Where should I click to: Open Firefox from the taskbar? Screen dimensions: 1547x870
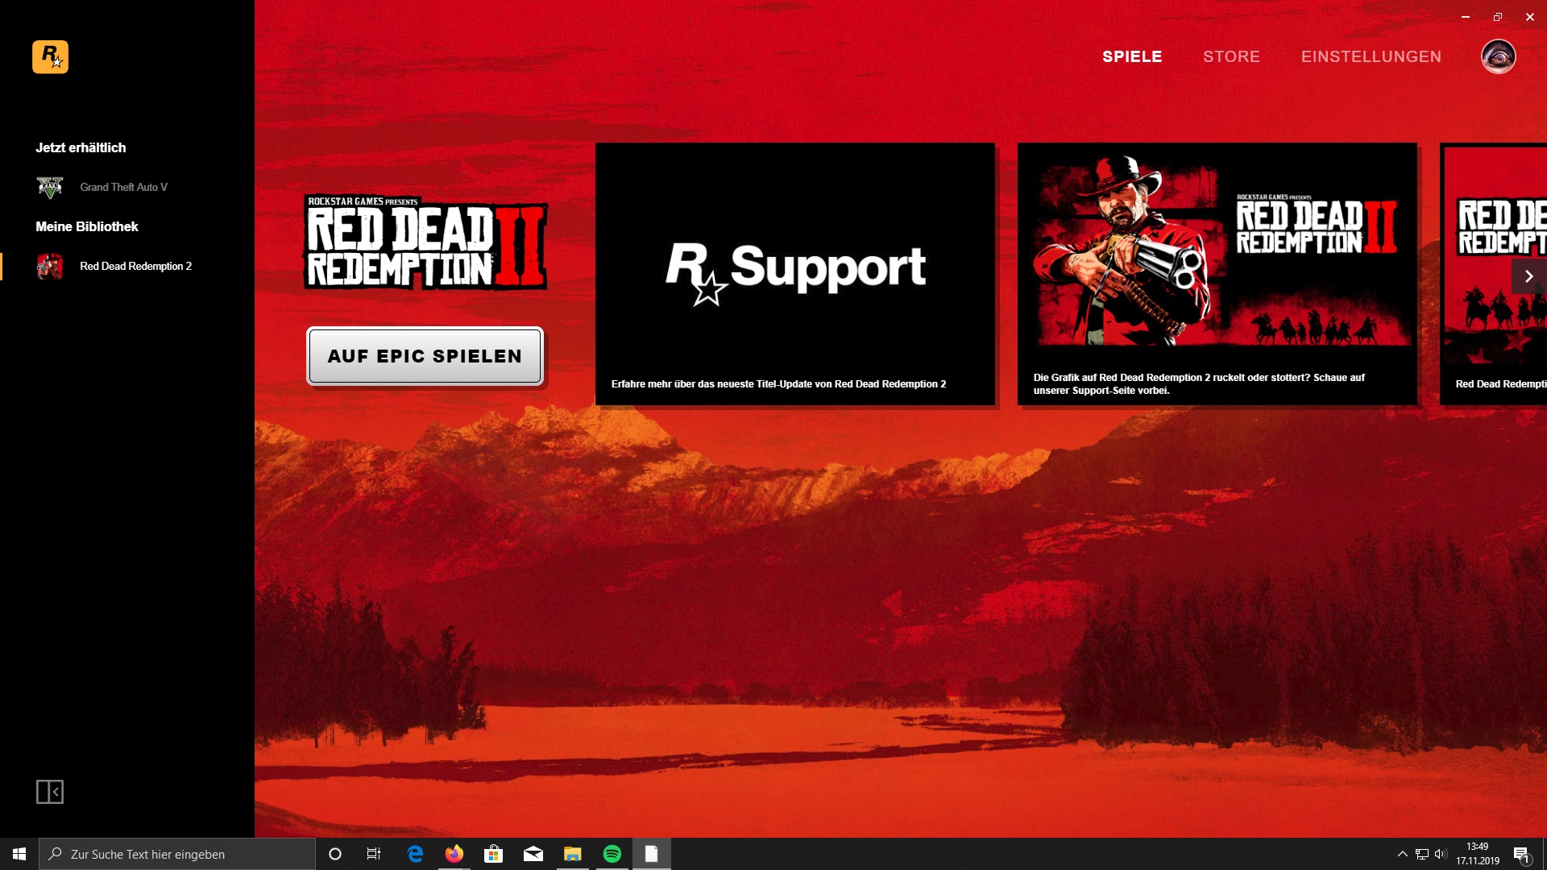[x=454, y=854]
